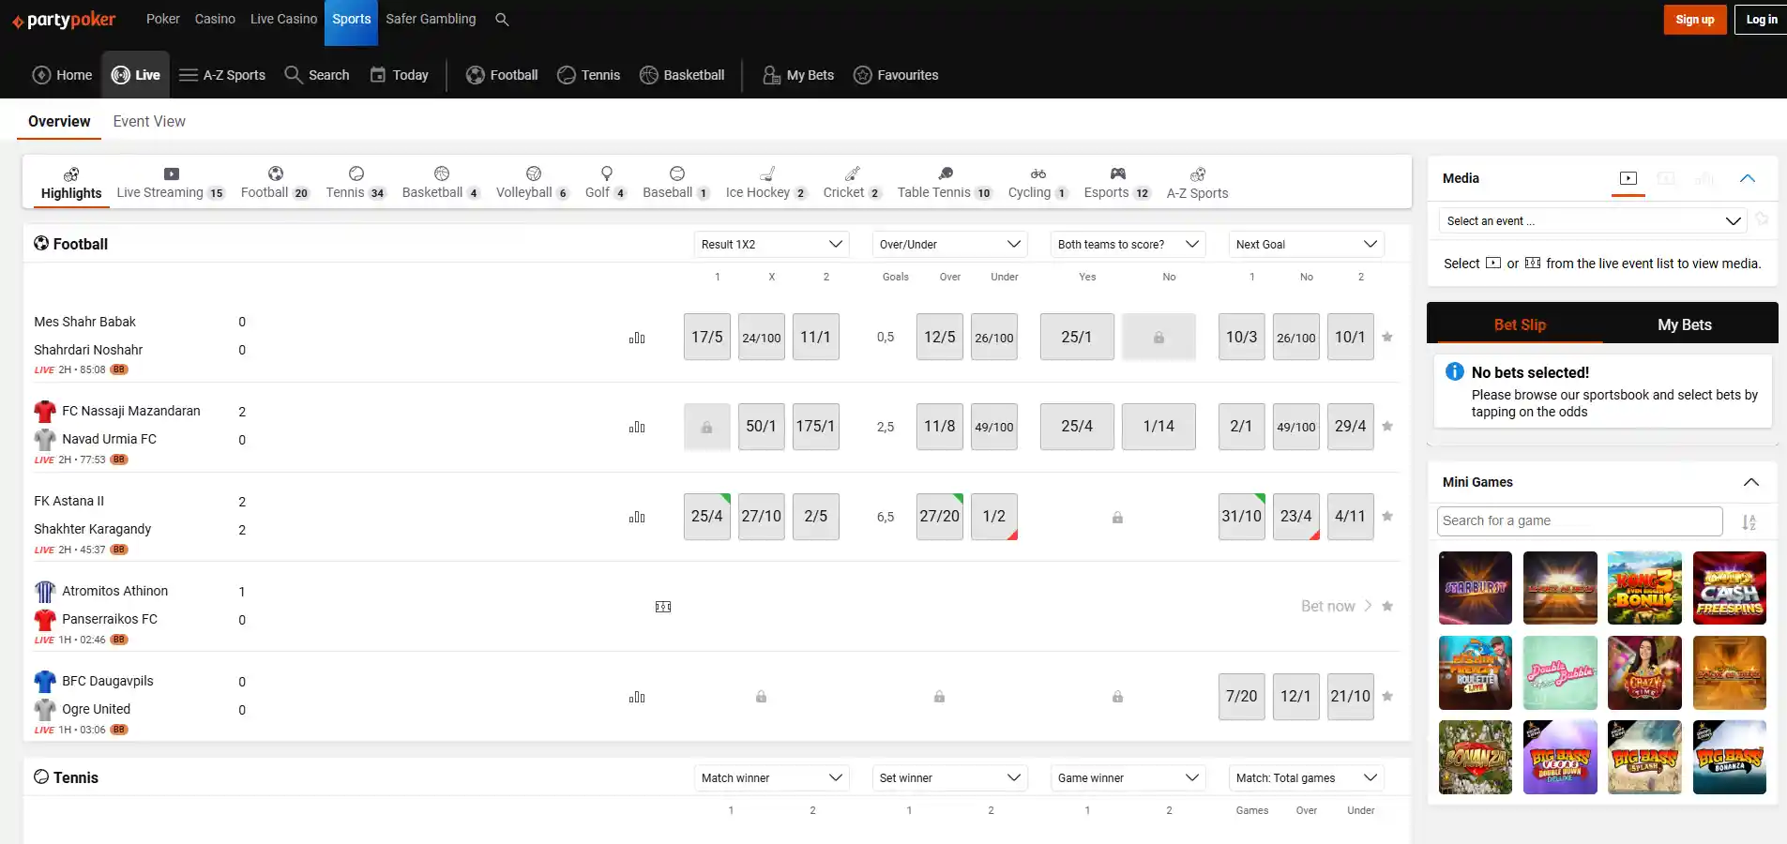Open the Starburst mini game thumbnail

[1475, 588]
